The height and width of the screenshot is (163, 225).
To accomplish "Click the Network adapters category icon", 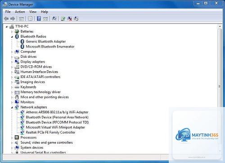I will click(17, 107).
